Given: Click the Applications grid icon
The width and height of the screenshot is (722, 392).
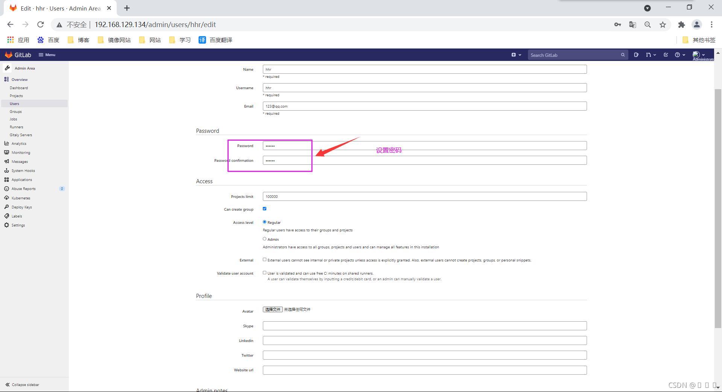Looking at the screenshot, I should point(6,179).
